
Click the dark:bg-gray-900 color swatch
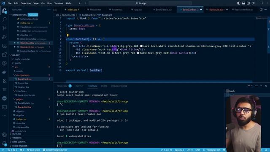point(111,46)
